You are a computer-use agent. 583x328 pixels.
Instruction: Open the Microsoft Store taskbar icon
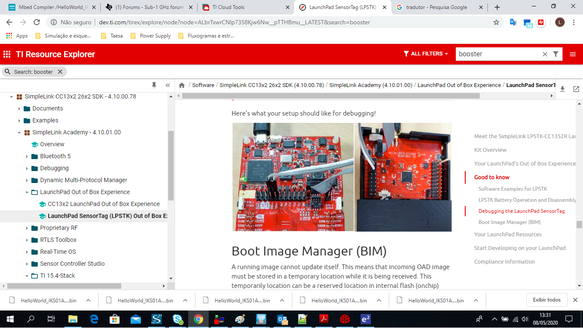click(x=115, y=319)
